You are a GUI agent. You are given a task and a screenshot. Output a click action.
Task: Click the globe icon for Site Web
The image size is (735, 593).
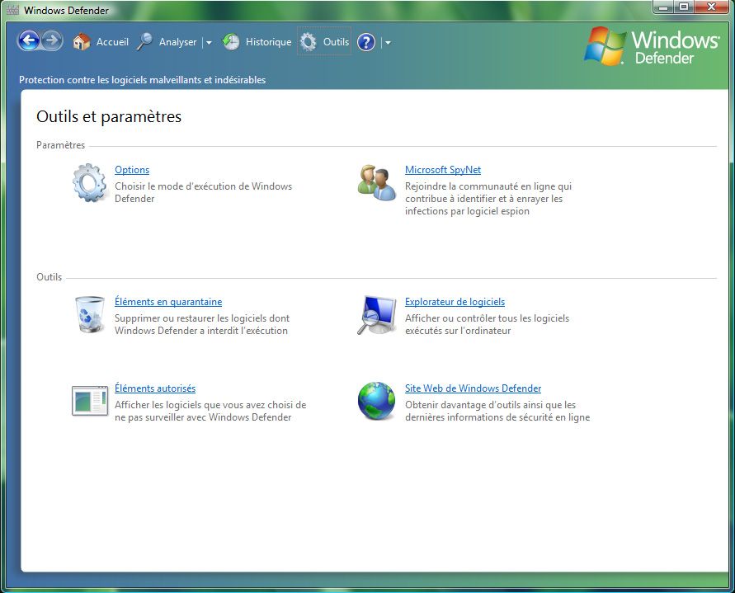tap(376, 401)
